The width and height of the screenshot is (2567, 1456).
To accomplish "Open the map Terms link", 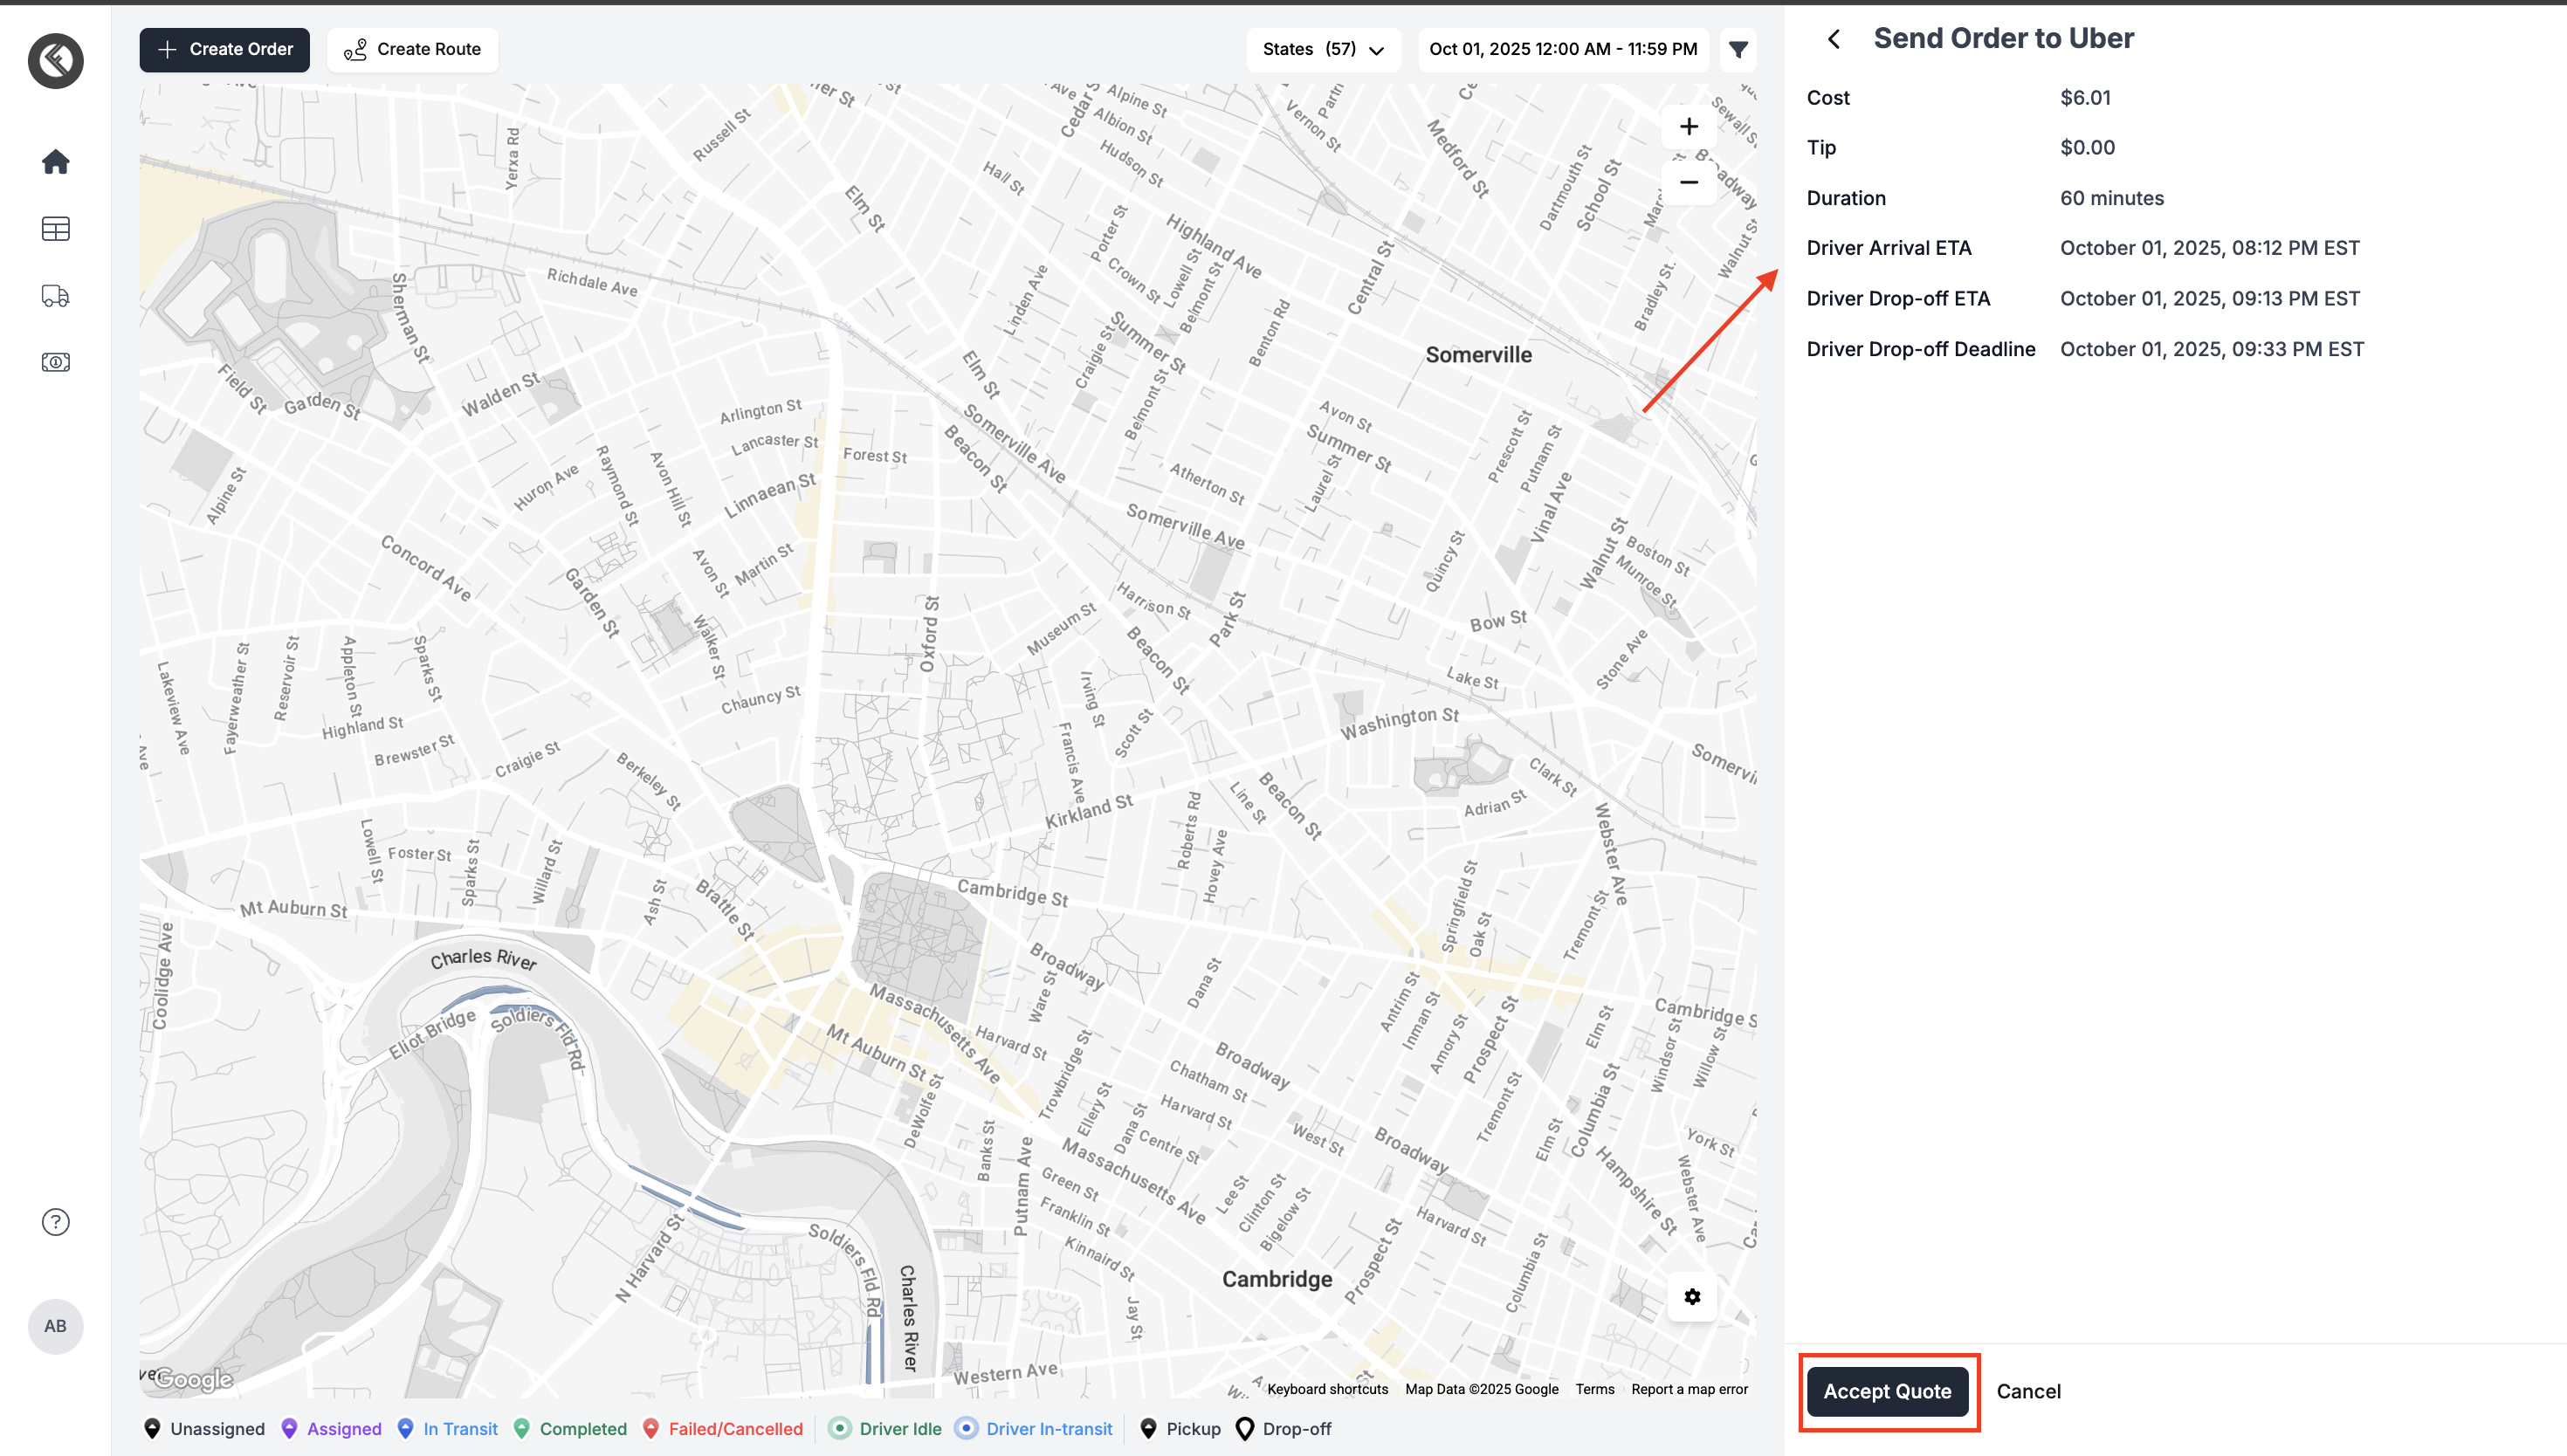I will click(x=1595, y=1389).
